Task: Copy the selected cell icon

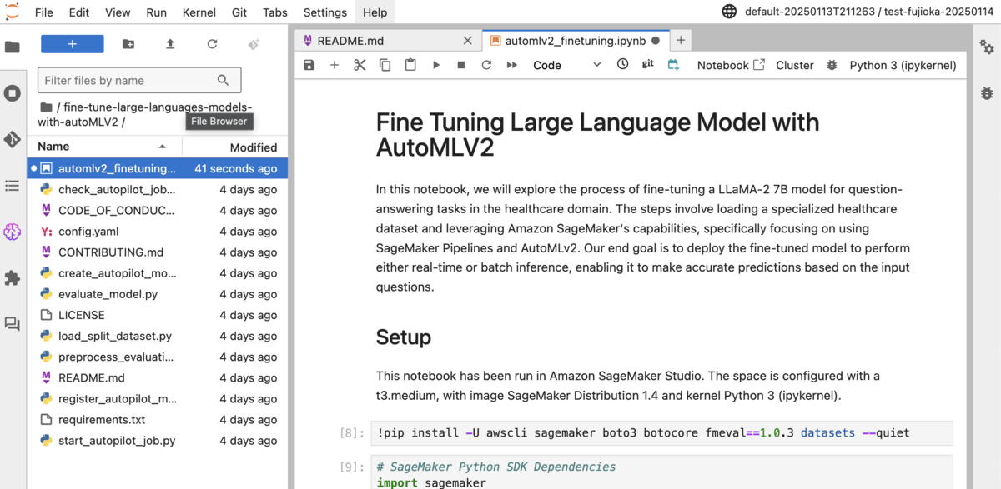Action: click(385, 65)
